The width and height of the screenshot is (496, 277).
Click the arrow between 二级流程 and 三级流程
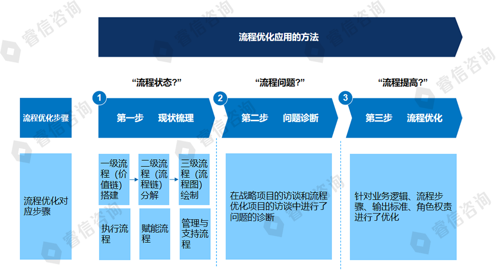[175, 180]
